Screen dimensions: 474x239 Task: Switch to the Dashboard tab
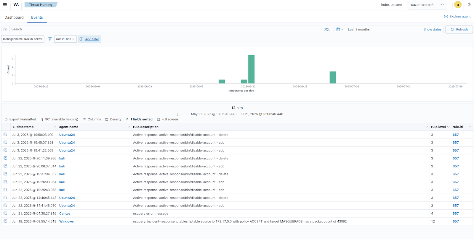[14, 17]
